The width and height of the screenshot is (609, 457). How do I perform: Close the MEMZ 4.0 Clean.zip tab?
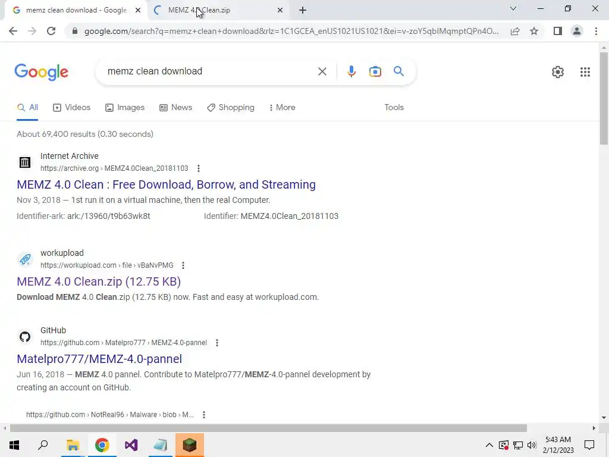(280, 11)
